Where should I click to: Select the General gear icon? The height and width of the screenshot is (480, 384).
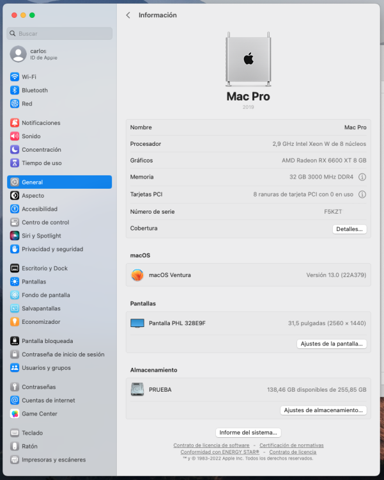point(14,182)
